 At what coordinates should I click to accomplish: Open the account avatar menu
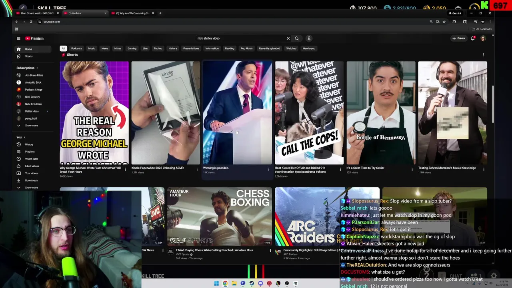point(483,38)
